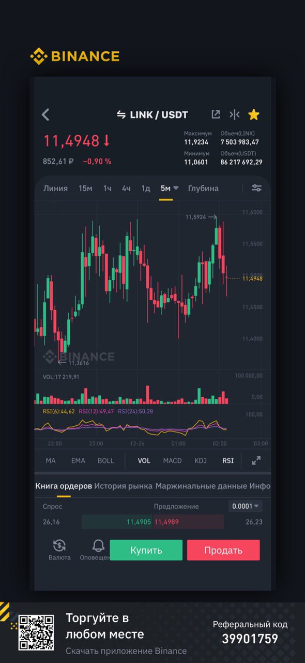
Task: Tap Скачать приложение Binance text
Action: 126,651
